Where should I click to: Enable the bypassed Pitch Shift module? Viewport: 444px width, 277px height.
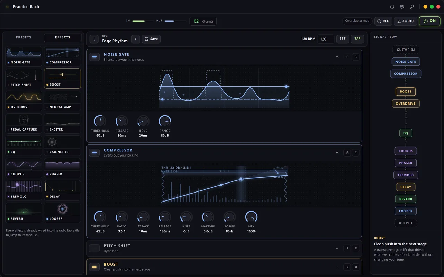94,248
